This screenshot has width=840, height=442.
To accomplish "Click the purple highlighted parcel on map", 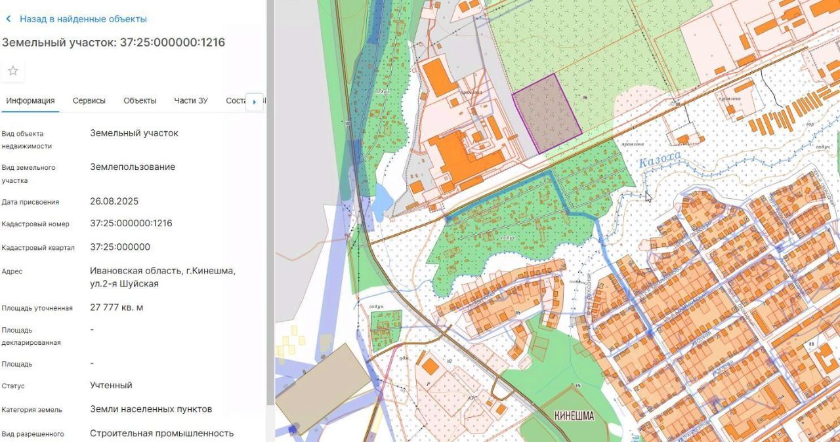I will click(x=547, y=113).
